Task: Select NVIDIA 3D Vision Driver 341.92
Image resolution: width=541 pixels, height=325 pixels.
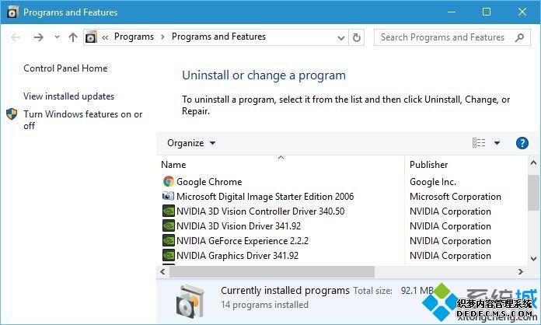Action: click(x=239, y=226)
